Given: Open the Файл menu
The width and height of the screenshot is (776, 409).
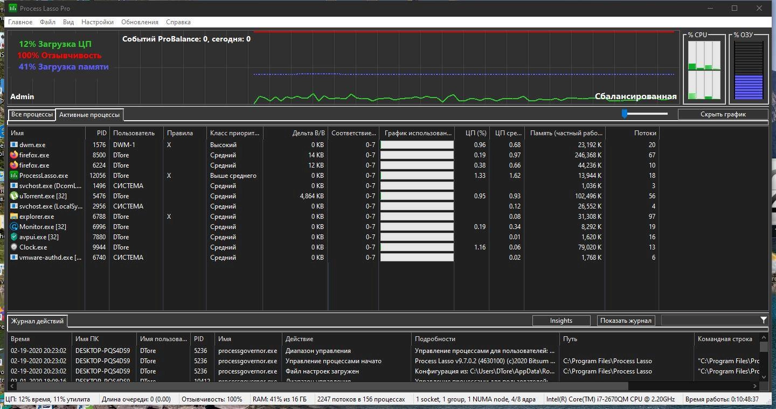Looking at the screenshot, I should coord(47,22).
